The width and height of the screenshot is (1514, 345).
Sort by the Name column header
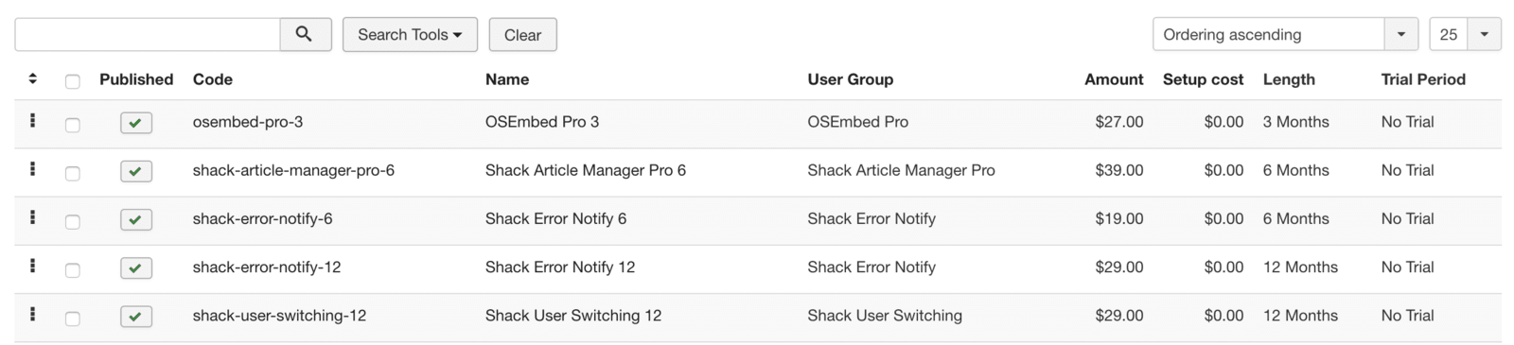(507, 79)
